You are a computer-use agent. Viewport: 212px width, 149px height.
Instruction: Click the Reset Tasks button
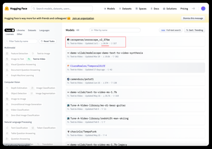click(47, 41)
